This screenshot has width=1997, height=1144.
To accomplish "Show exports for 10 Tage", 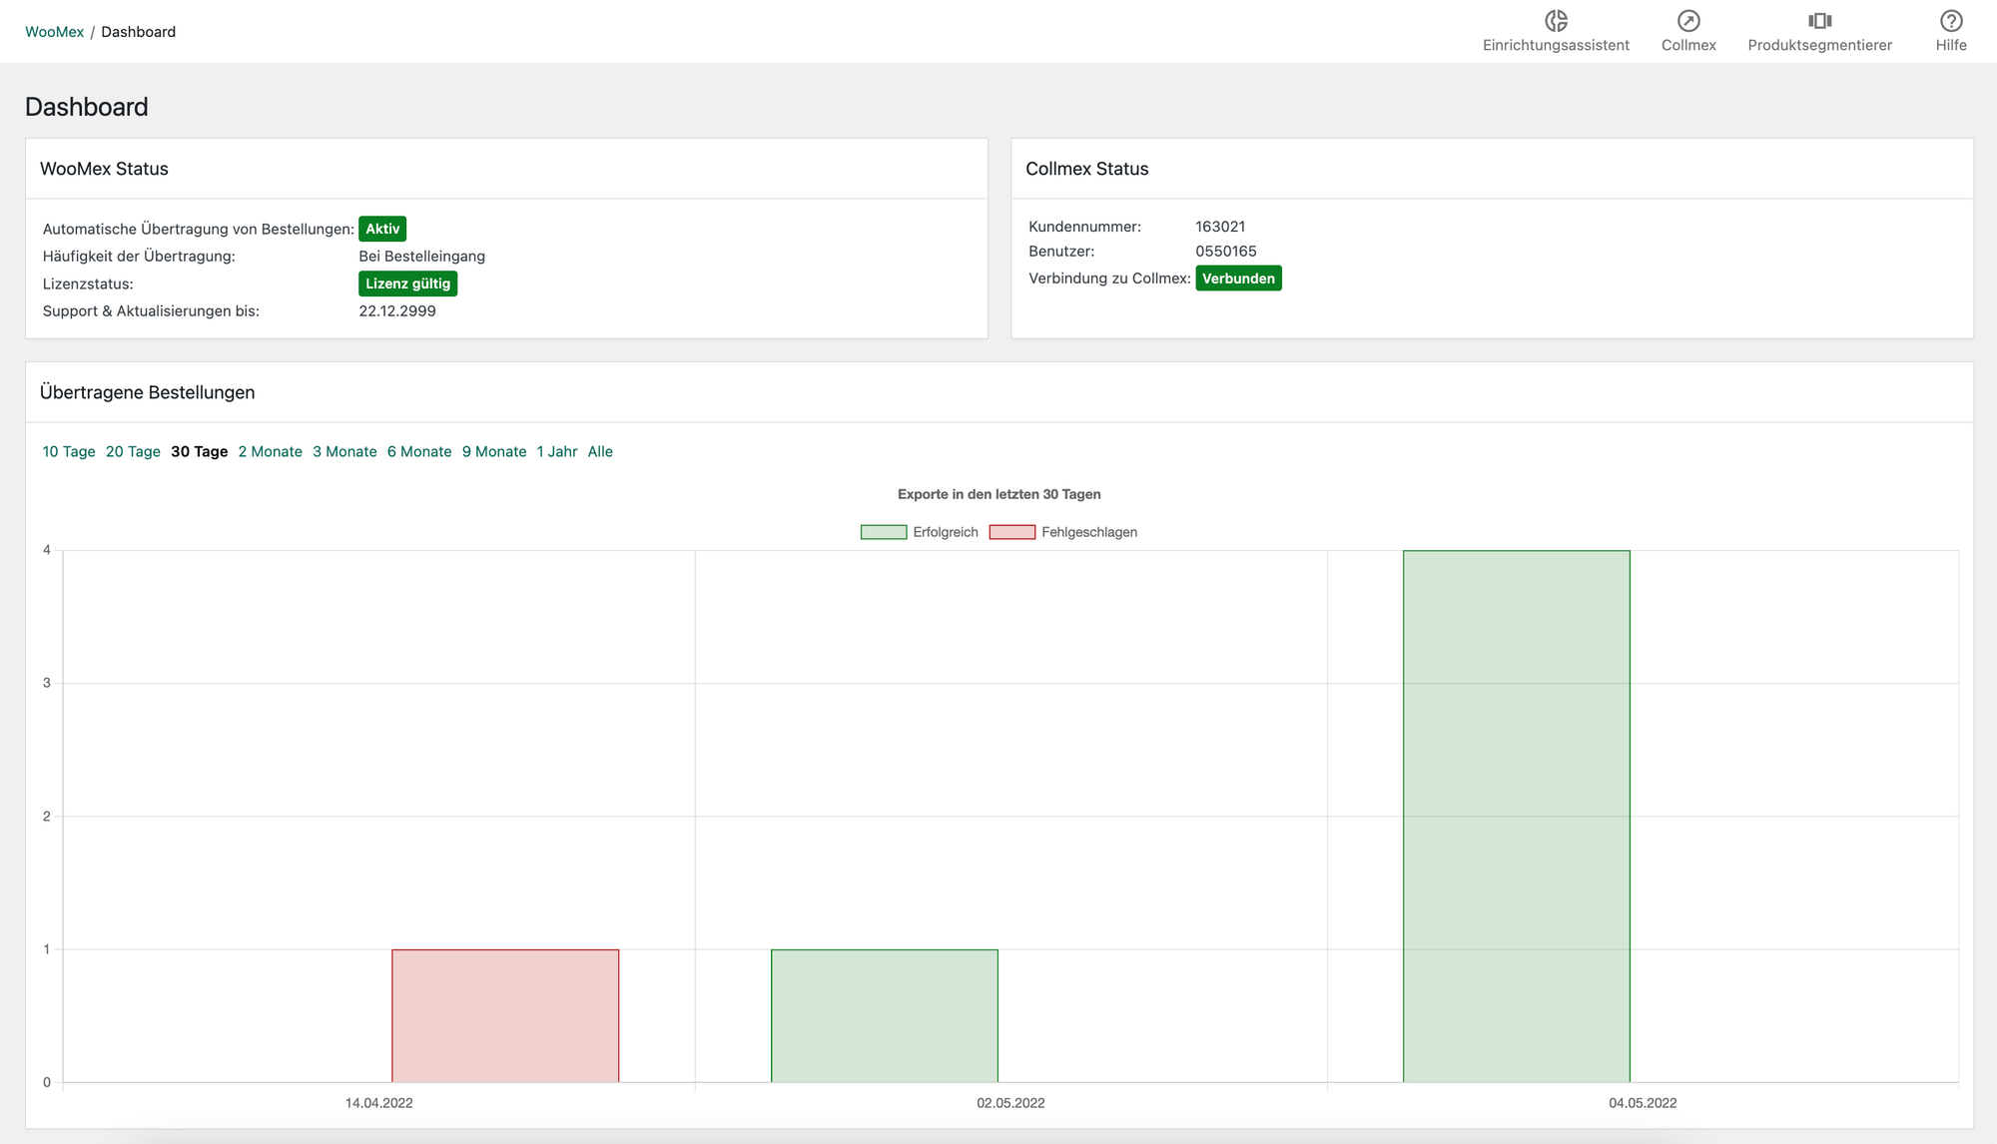I will pos(69,451).
